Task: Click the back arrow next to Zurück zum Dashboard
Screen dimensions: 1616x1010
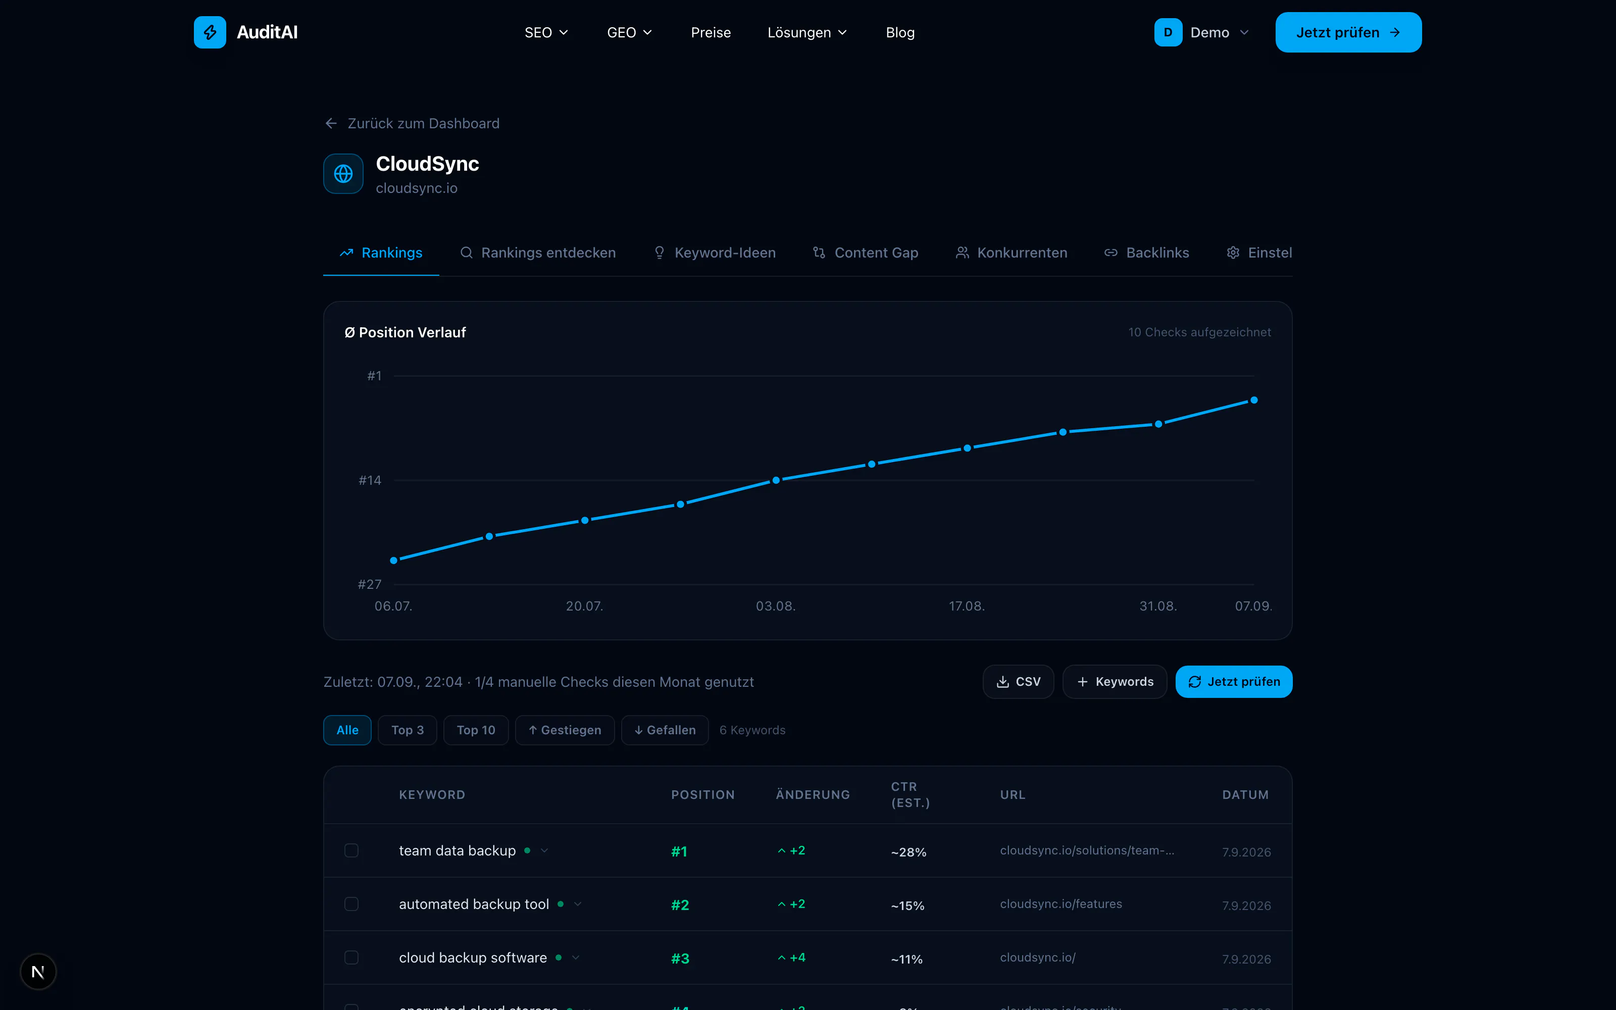Action: pos(331,124)
